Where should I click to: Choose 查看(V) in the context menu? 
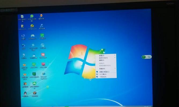pos(102,56)
